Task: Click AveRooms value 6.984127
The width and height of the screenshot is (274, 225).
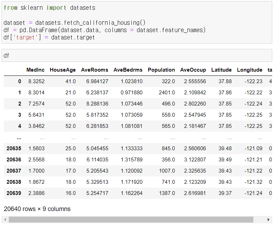Action: pyautogui.click(x=97, y=81)
